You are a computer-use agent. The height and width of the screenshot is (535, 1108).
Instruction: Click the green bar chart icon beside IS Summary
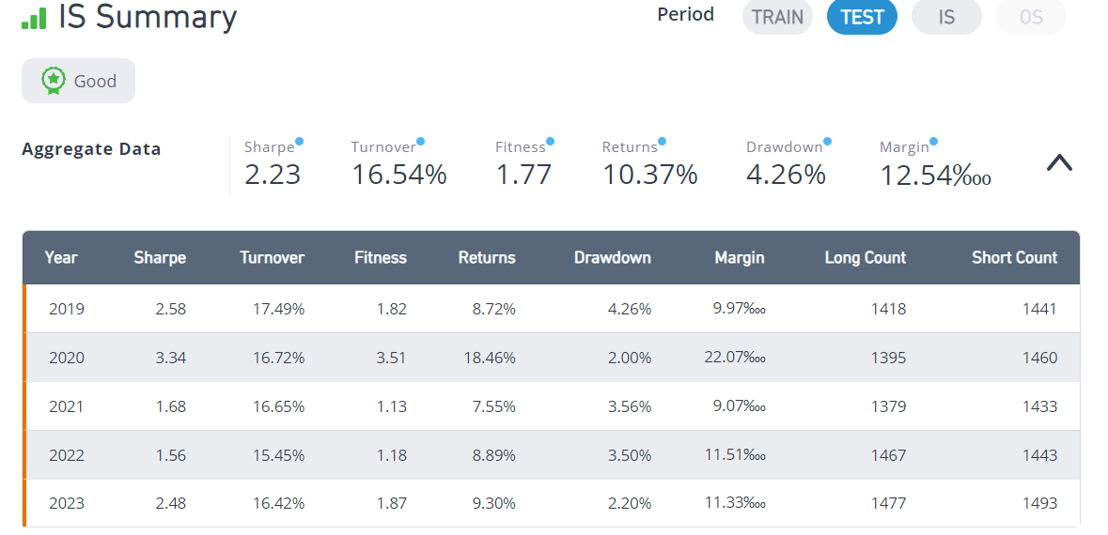[34, 19]
